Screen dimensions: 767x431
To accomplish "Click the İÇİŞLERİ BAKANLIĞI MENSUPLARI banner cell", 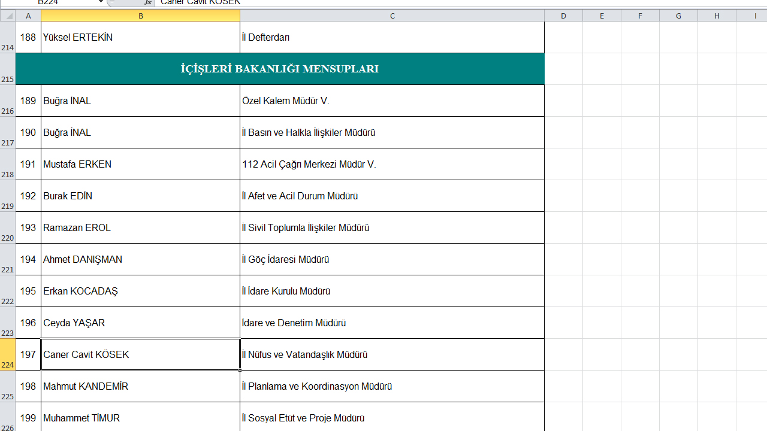I will [280, 69].
